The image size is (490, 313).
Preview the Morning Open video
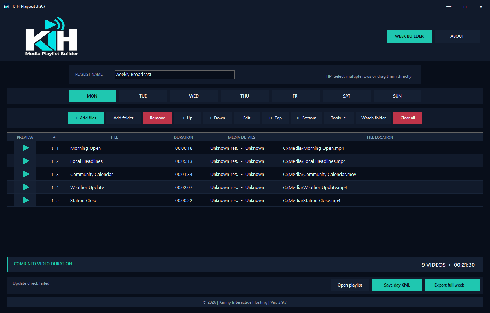[26, 148]
